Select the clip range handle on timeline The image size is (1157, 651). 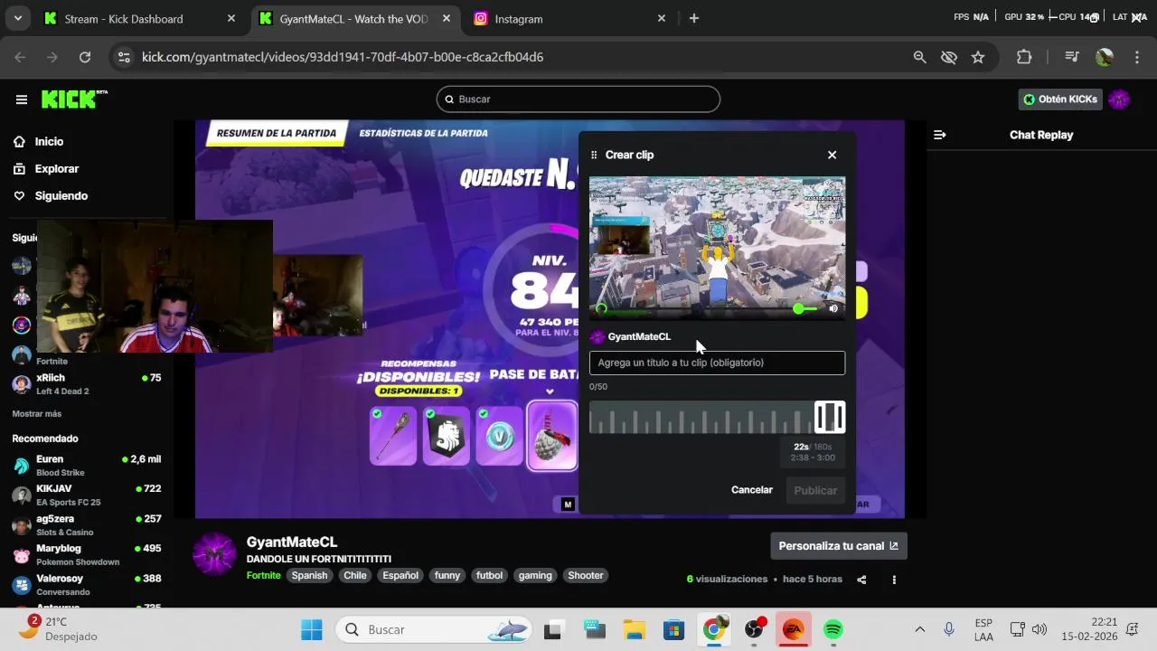pos(830,417)
